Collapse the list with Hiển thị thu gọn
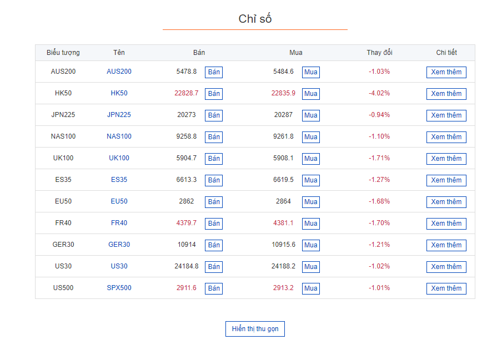 tap(255, 329)
